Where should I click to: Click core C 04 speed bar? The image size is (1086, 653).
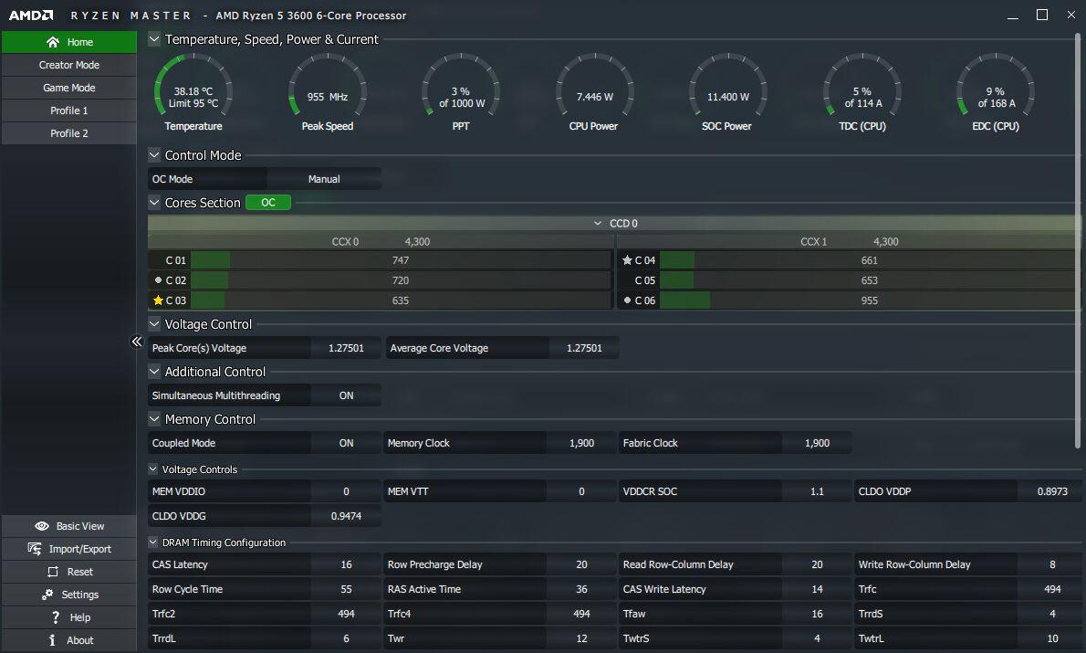click(x=869, y=260)
